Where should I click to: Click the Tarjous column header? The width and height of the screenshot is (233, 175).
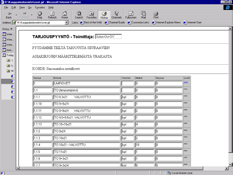tap(160, 78)
